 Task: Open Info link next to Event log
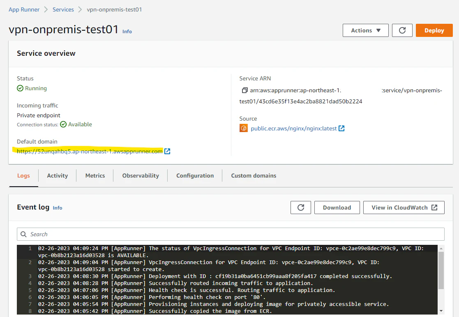(58, 208)
